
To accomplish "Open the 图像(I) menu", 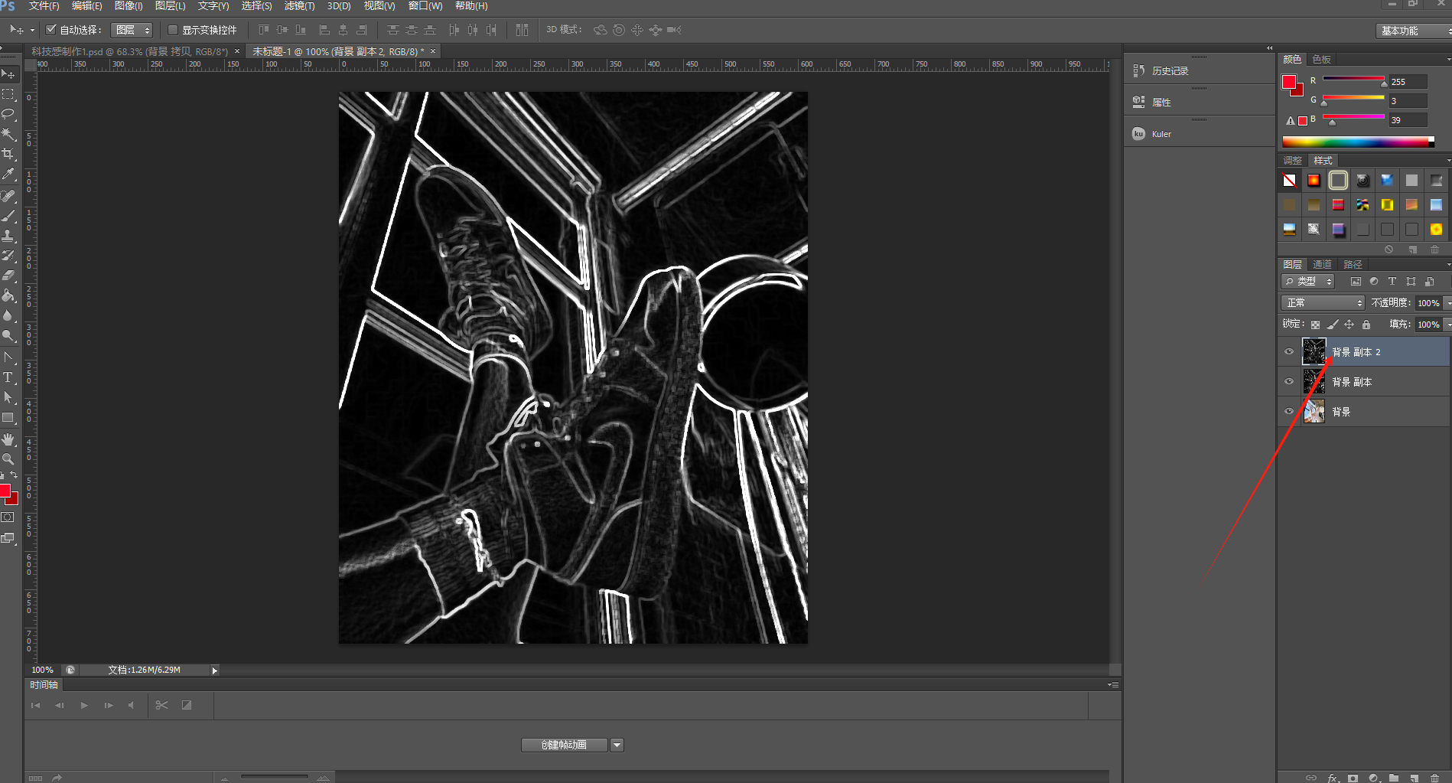I will pyautogui.click(x=129, y=6).
